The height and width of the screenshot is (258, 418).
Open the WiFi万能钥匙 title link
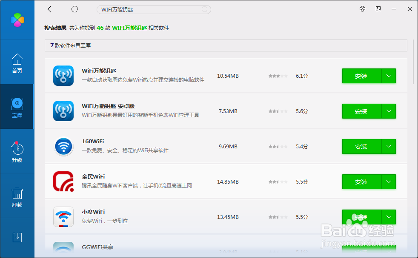coord(99,71)
